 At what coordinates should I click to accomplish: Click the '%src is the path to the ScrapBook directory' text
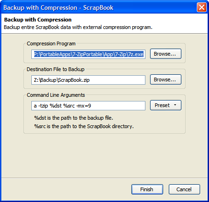point(84,126)
